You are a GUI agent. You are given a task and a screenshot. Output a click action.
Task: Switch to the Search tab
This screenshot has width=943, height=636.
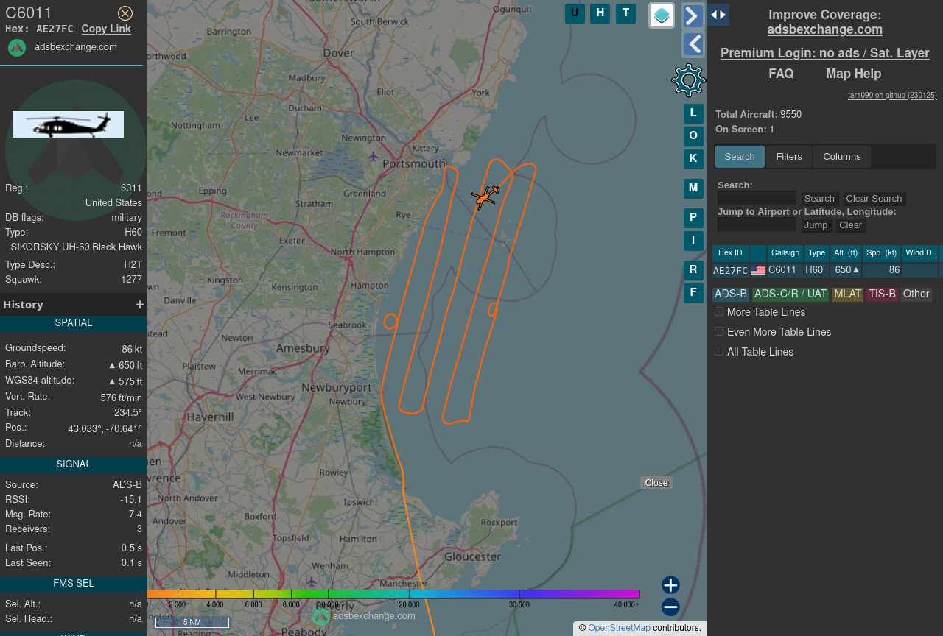pos(740,157)
